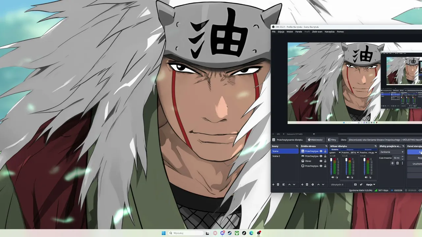Undock the Sceny panel
Screen dimensions: 422x237
297,146
